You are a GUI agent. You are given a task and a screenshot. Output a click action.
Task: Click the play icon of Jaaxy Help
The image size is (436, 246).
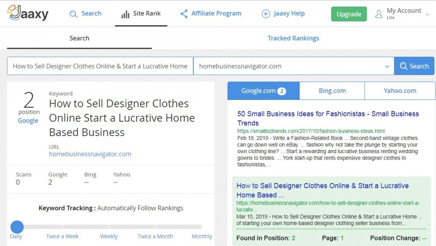click(x=266, y=14)
